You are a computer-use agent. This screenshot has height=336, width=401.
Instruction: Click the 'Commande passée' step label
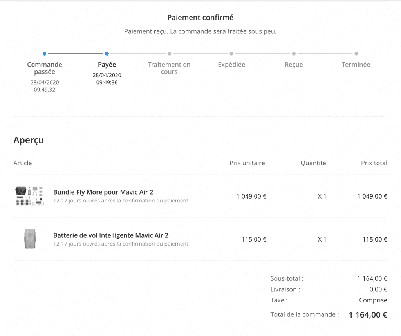click(x=45, y=68)
